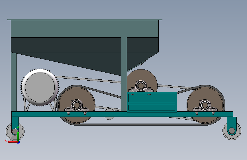Click the lower teal drawer panel
The image size is (247, 160).
pyautogui.click(x=152, y=108)
